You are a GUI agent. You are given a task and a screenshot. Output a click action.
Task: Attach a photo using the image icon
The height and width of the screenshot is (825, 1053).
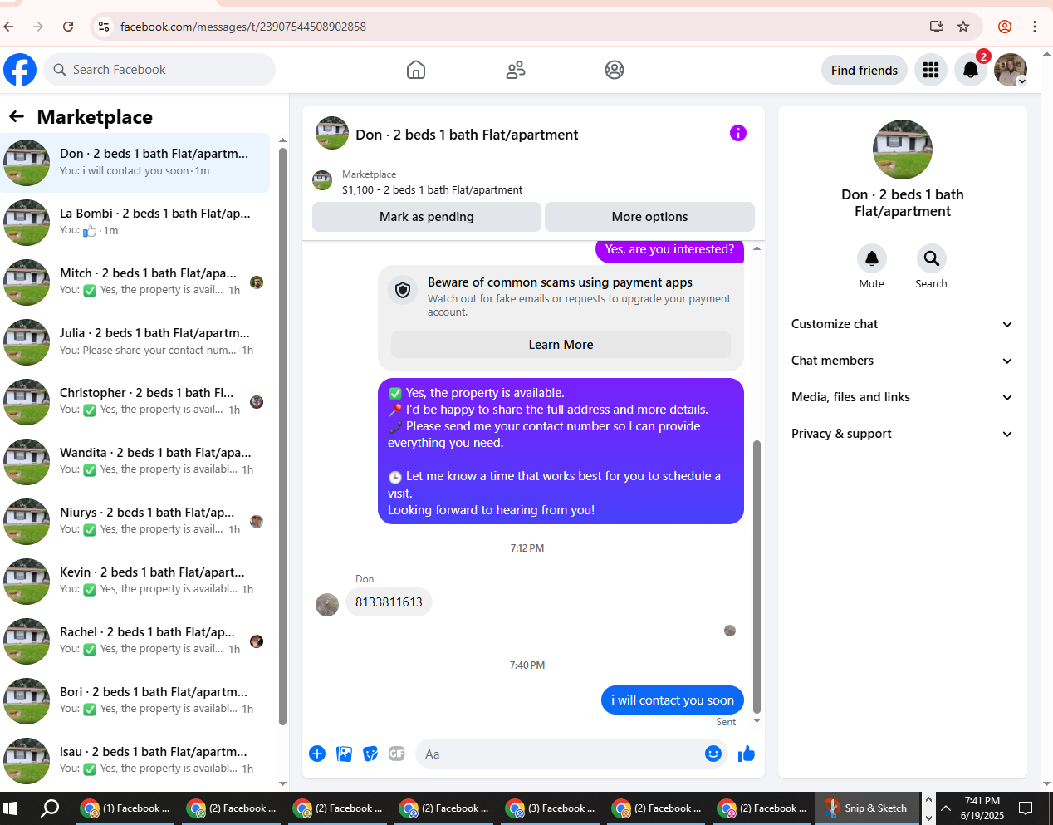[344, 754]
